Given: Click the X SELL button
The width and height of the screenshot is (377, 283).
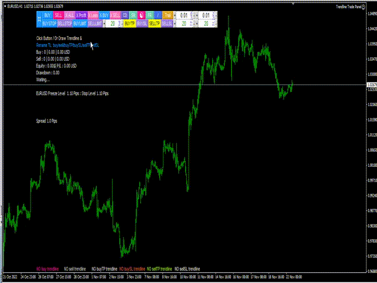Looking at the screenshot, I should point(115,15).
